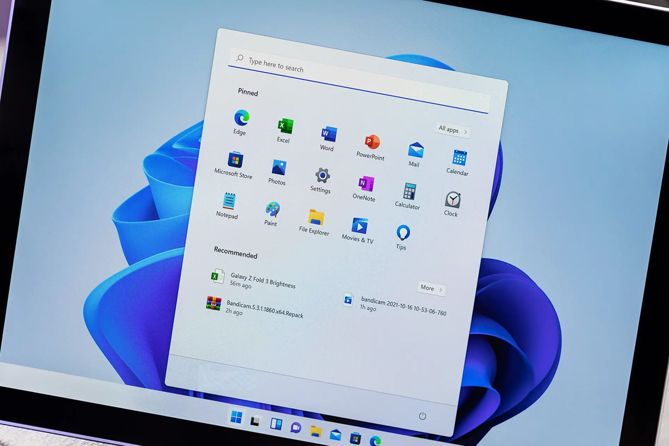
Task: Open the Tips app
Action: [402, 237]
